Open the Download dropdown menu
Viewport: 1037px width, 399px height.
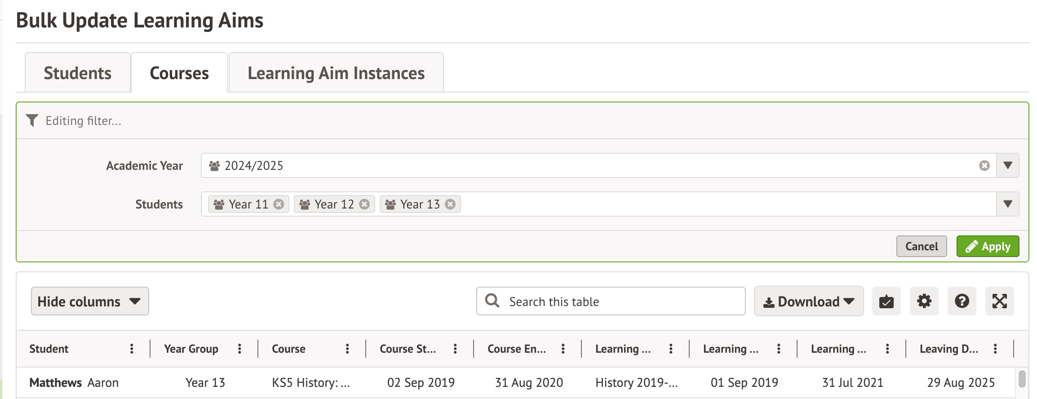coord(808,301)
